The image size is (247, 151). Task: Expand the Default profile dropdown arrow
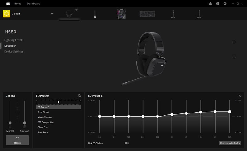click(52, 14)
